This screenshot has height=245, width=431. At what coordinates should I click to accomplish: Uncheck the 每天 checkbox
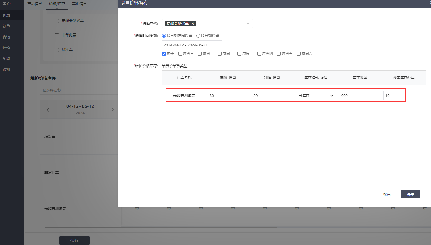(x=164, y=54)
